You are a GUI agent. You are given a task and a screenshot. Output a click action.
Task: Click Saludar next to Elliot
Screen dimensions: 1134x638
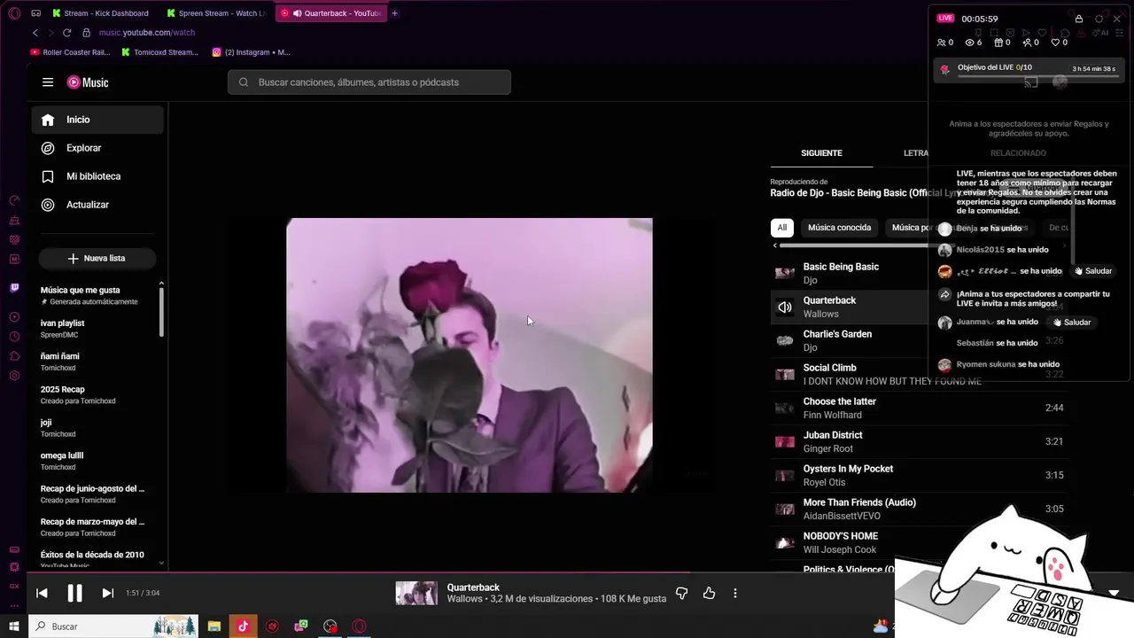pos(1092,271)
